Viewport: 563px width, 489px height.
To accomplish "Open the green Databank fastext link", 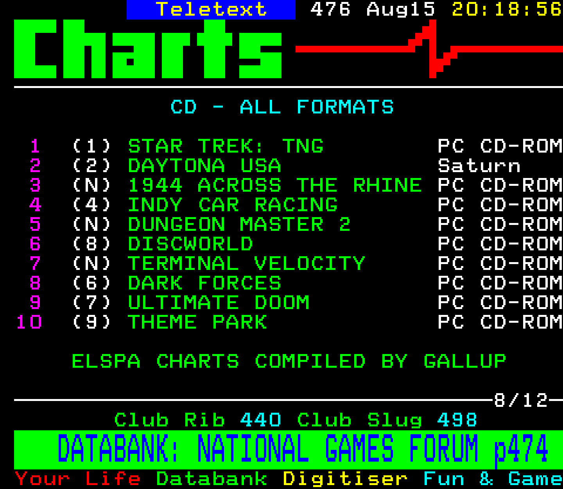I will 212,479.
